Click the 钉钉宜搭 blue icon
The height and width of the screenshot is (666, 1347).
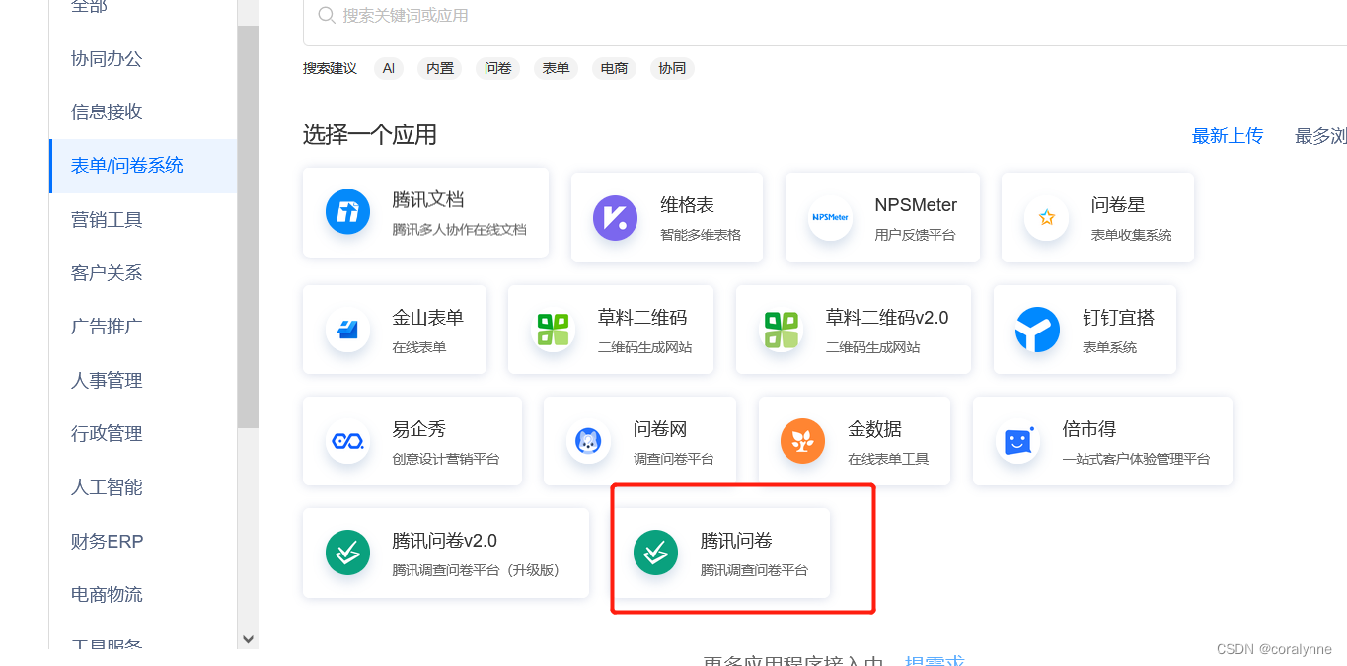click(x=1038, y=330)
